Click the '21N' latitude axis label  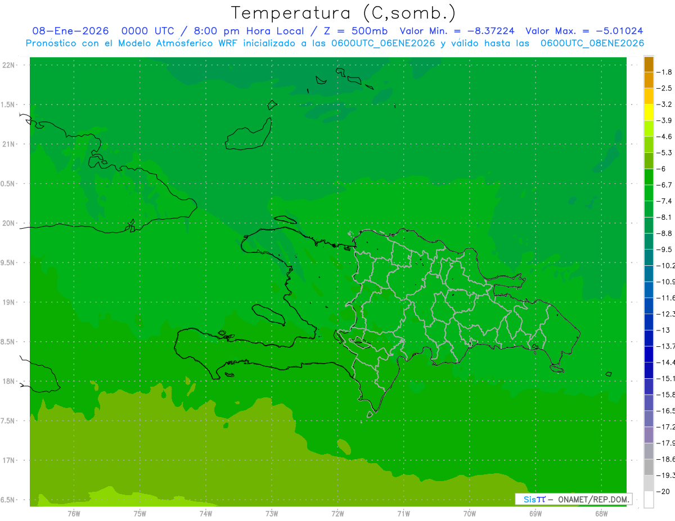tap(8, 144)
